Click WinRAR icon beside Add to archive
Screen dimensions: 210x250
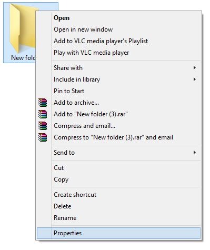(43, 103)
